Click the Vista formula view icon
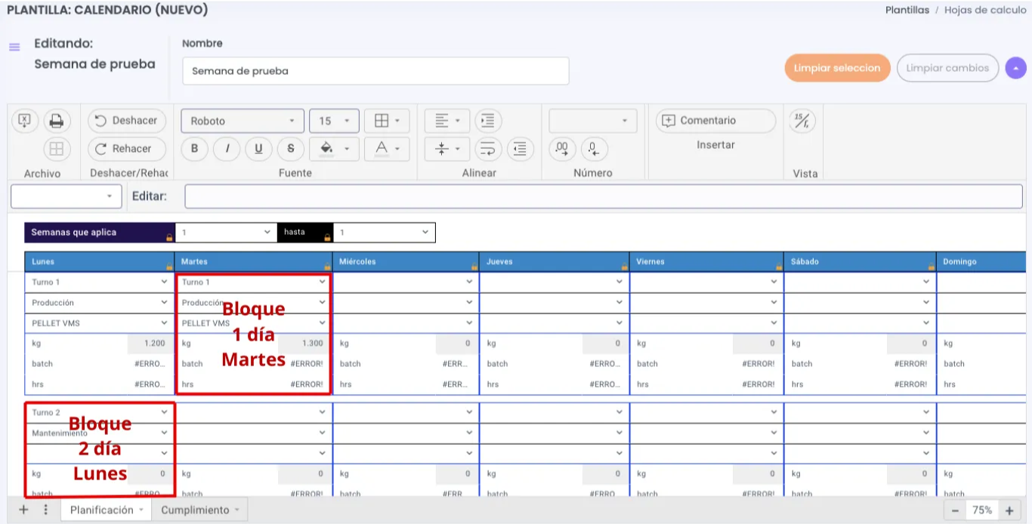 tap(802, 121)
